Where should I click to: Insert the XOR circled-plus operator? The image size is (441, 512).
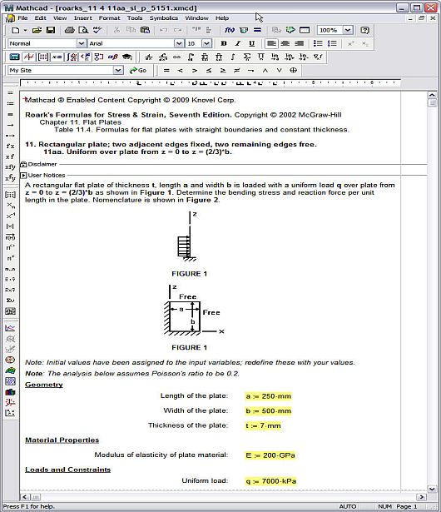(293, 70)
